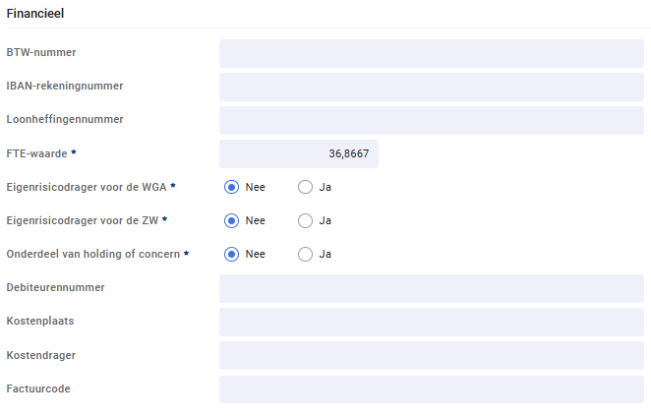
Task: Click the BTW-nummer label text
Action: [41, 52]
